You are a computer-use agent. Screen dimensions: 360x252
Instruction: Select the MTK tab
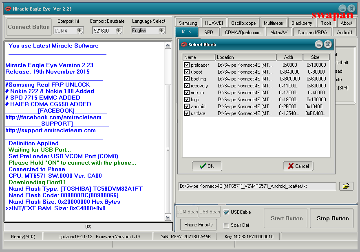(x=187, y=32)
